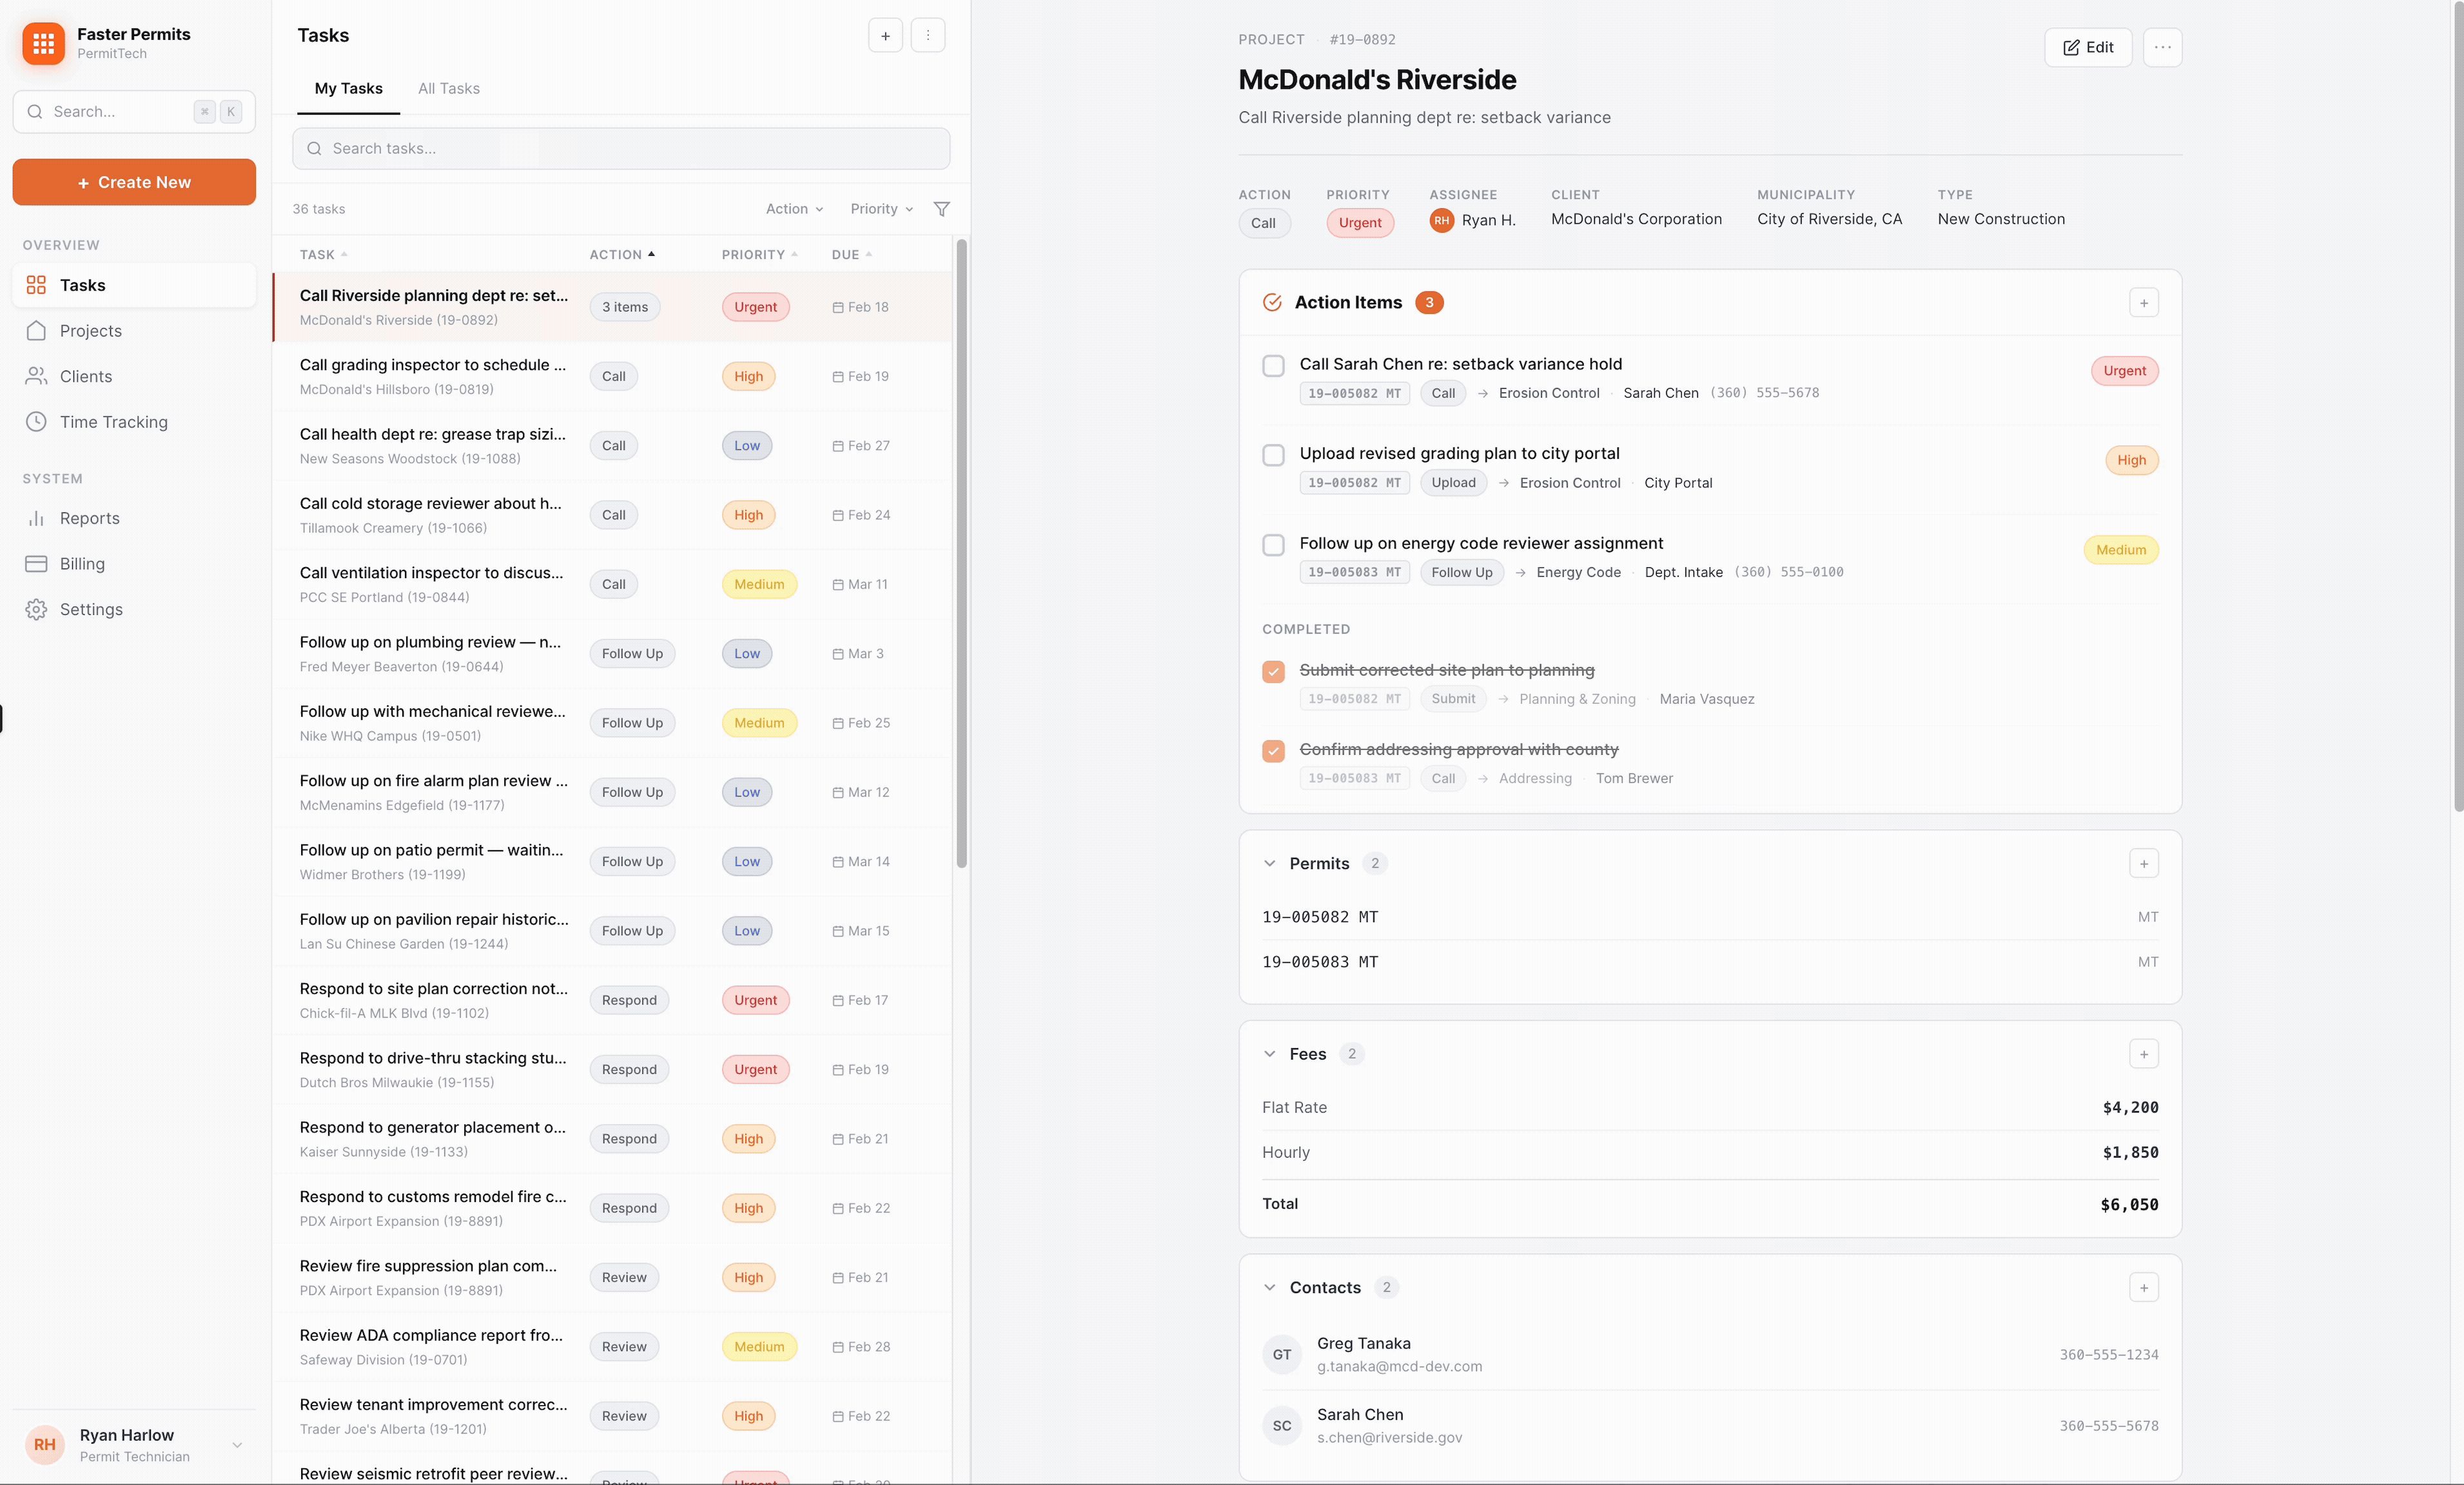Uncheck 'Submit corrected site plan to planning'
The width and height of the screenshot is (2464, 1485).
click(x=1273, y=671)
